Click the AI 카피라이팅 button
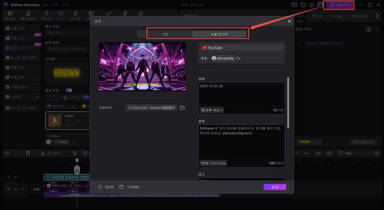 click(x=213, y=163)
